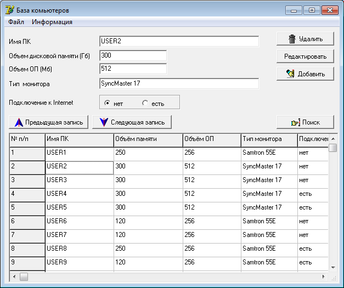Click the up arrow icon for Предыдущая запись
The width and height of the screenshot is (344, 288).
(19, 122)
